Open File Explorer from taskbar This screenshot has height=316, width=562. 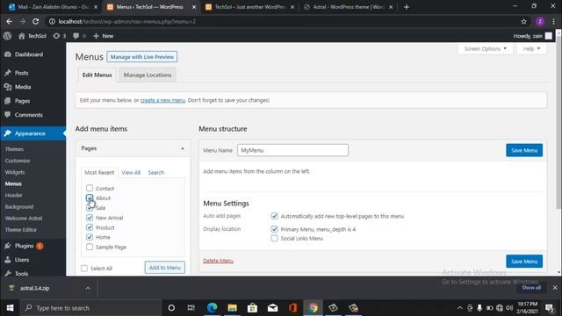coord(232,308)
